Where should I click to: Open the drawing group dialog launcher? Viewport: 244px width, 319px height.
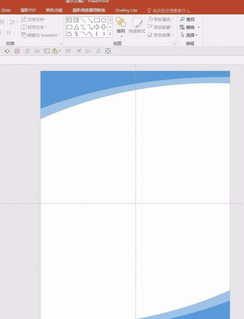[174, 44]
